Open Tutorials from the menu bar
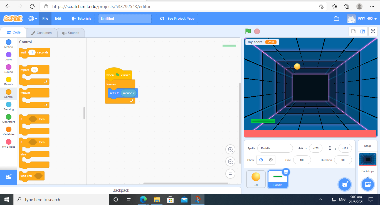Viewport: 380px width, 205px height. (81, 19)
